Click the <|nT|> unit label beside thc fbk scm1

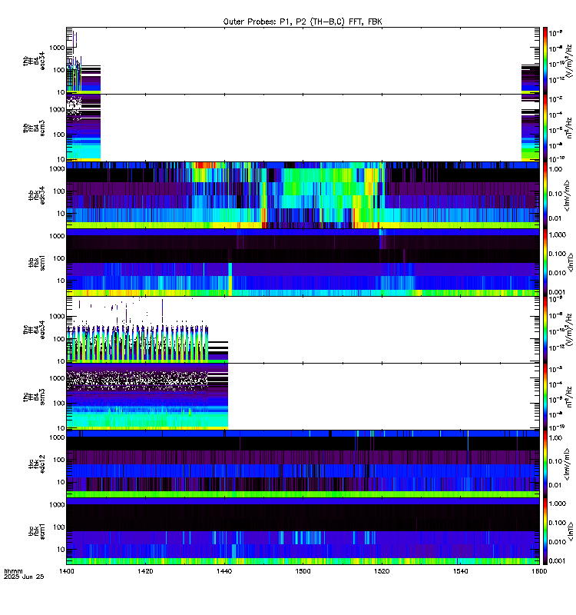pyautogui.click(x=571, y=531)
